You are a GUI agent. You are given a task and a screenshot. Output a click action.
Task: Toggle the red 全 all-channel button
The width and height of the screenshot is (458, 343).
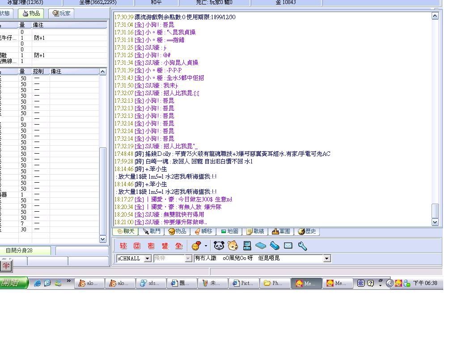(x=179, y=246)
